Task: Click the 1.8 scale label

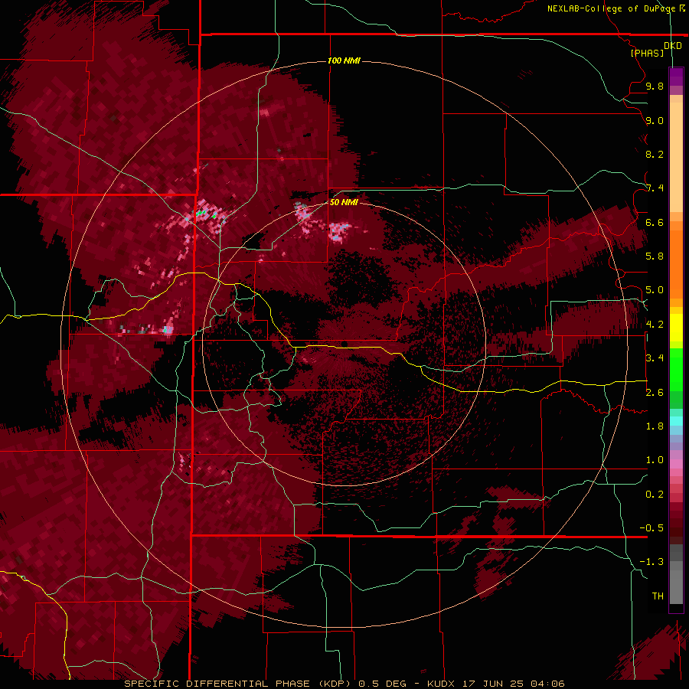Action: [x=655, y=426]
